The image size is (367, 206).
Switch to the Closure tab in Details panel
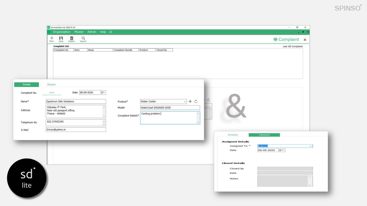(51, 85)
